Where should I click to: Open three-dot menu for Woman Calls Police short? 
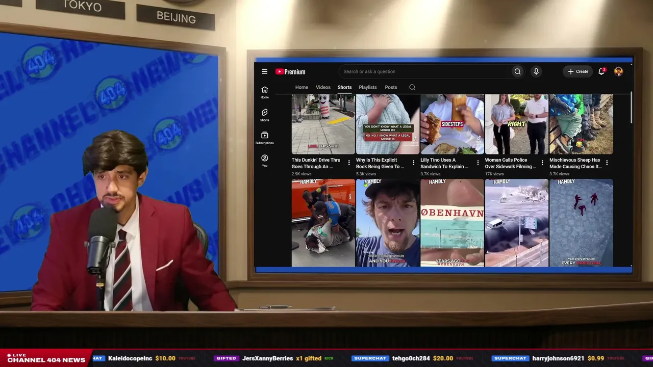[542, 163]
